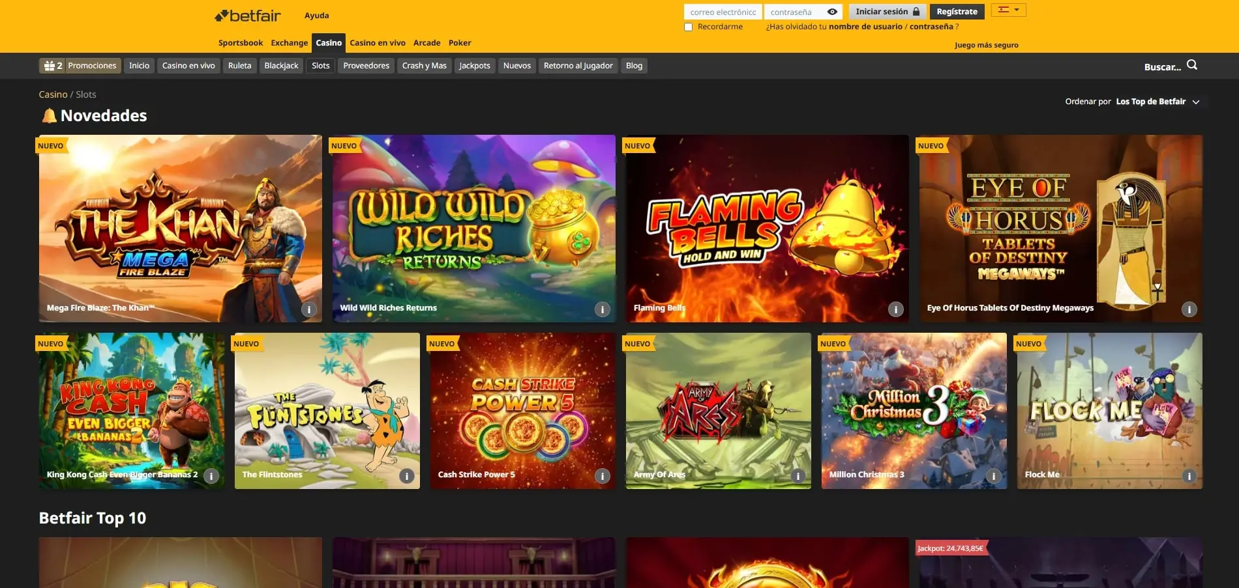
Task: Open the language flag selector
Action: (1008, 10)
